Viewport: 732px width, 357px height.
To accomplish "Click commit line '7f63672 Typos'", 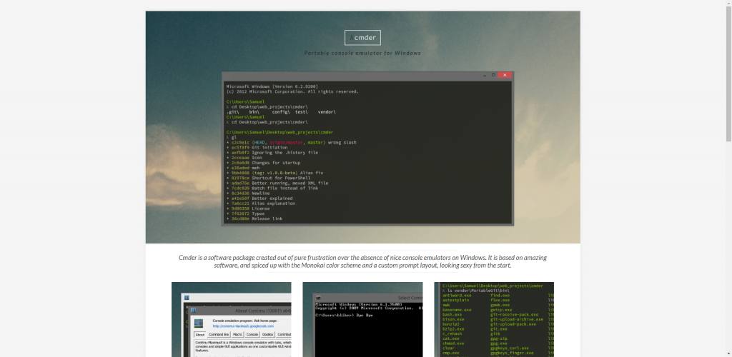I will coord(246,213).
